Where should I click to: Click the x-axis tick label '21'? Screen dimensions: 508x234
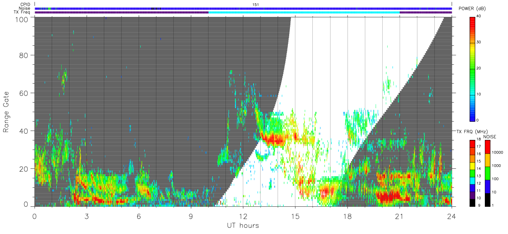pyautogui.click(x=400, y=216)
